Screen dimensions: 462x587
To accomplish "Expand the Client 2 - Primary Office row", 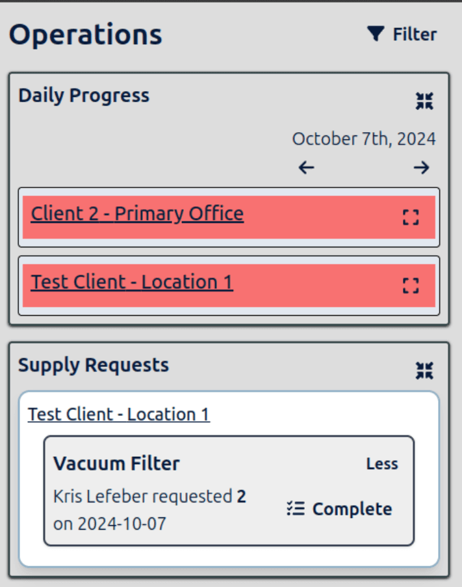I will (411, 217).
